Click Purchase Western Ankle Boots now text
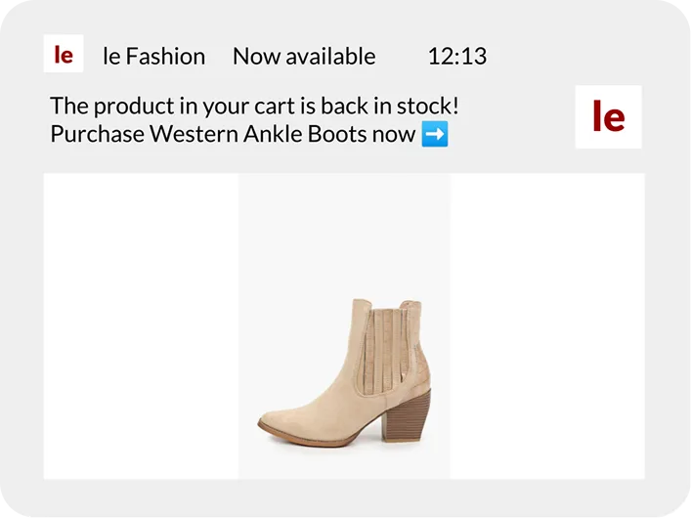Image resolution: width=691 pixels, height=518 pixels. tap(233, 134)
